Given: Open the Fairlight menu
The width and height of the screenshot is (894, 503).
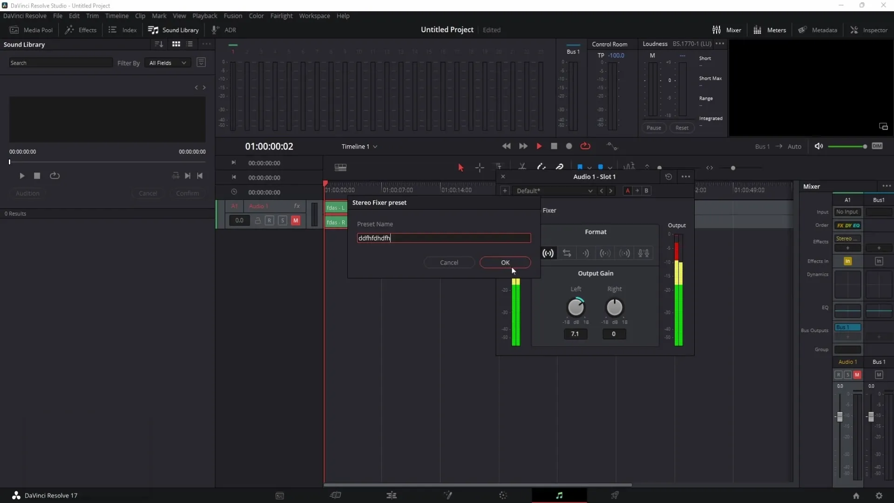Looking at the screenshot, I should 281,16.
